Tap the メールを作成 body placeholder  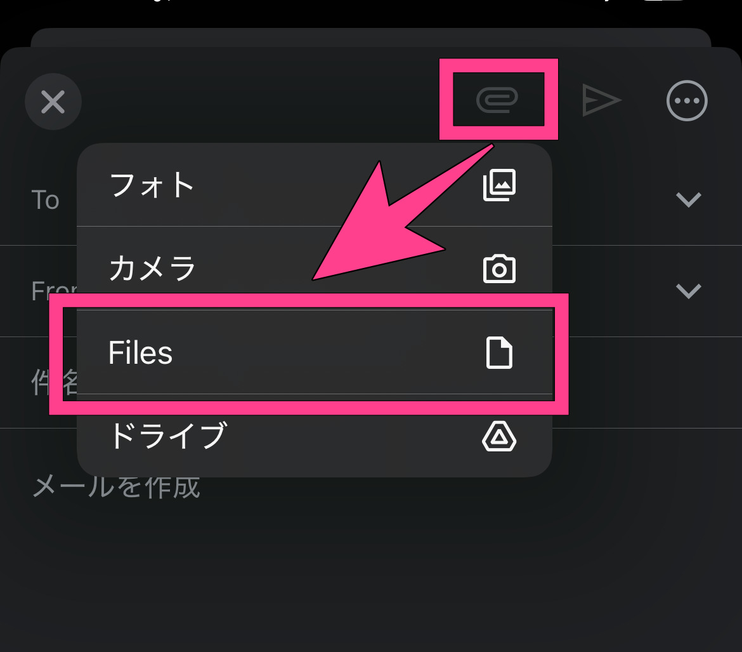pos(117,488)
